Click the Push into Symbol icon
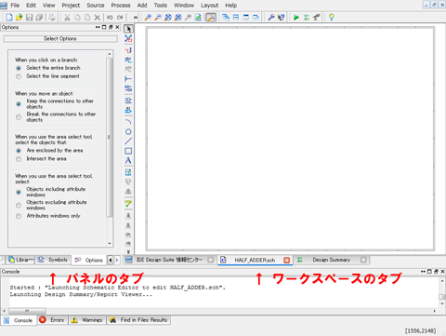This screenshot has height=336, width=446. (x=128, y=216)
